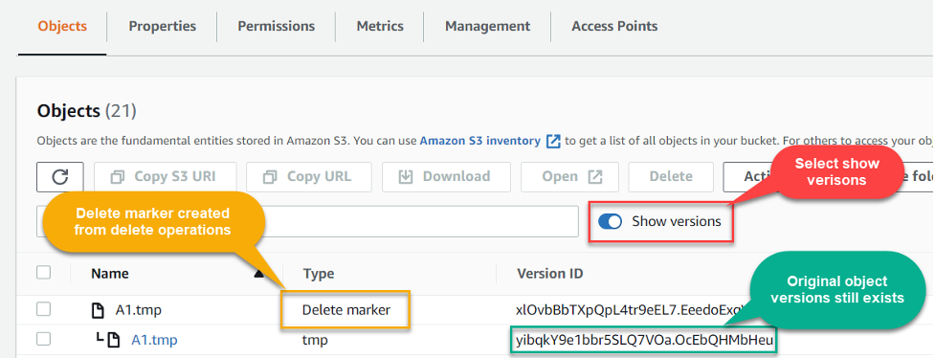
Task: Open the Properties tab
Action: (x=162, y=26)
